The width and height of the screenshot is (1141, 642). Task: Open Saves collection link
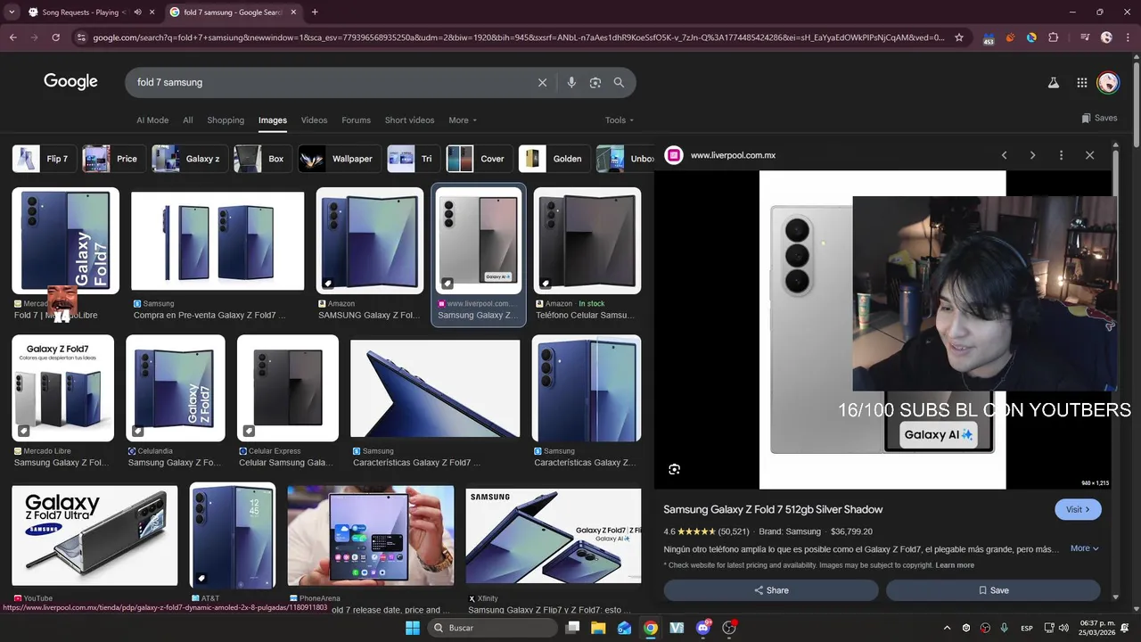1099,118
